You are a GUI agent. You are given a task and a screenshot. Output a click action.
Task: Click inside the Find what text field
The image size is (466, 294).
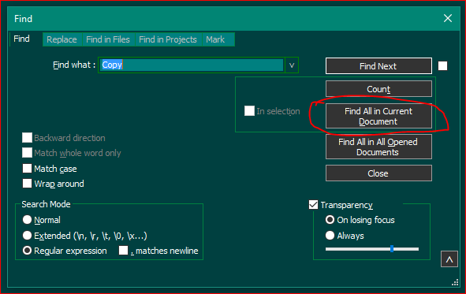pos(191,65)
